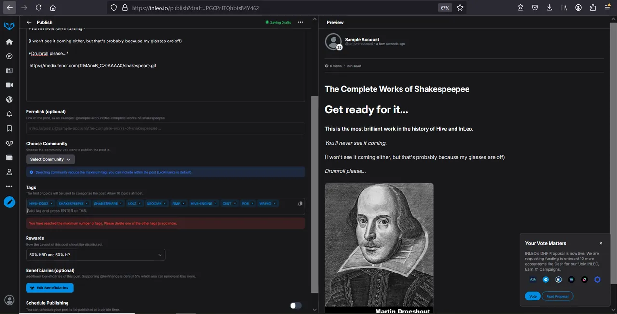This screenshot has height=314, width=617.
Task: Click the Sample Account name in preview
Action: pyautogui.click(x=362, y=40)
